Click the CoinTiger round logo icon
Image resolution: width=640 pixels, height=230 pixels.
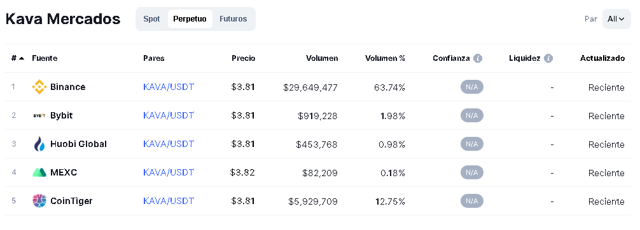pos(39,201)
